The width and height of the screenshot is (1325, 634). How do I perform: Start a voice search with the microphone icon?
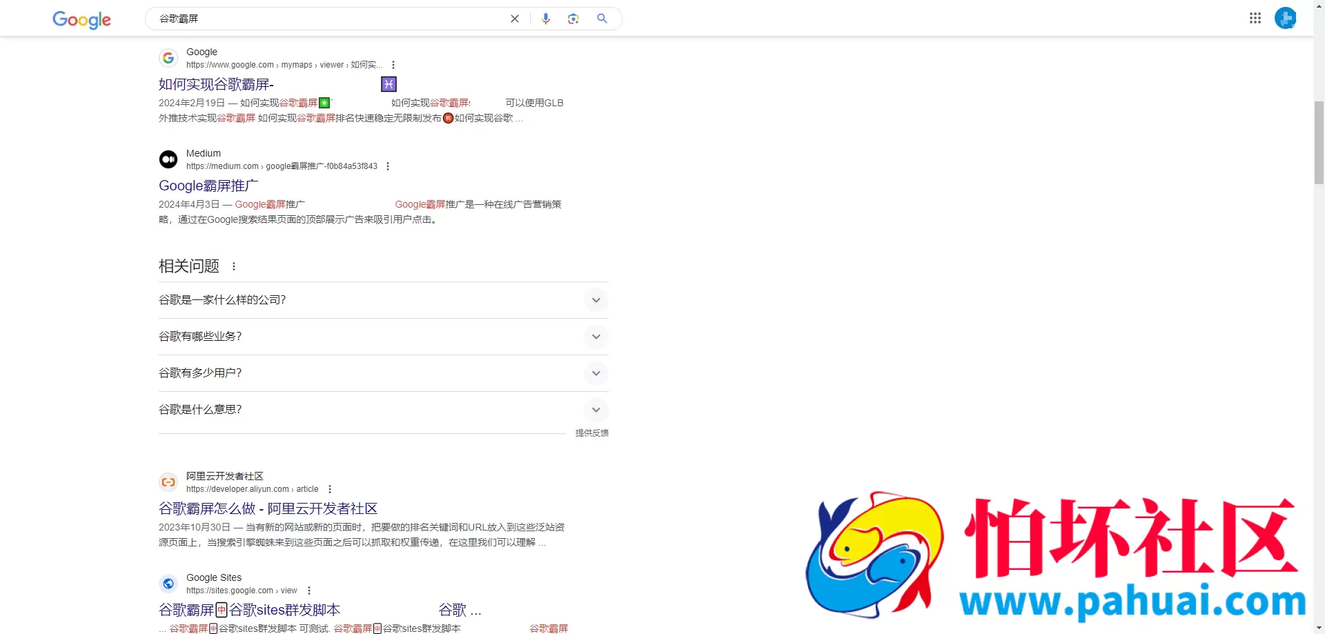click(546, 19)
